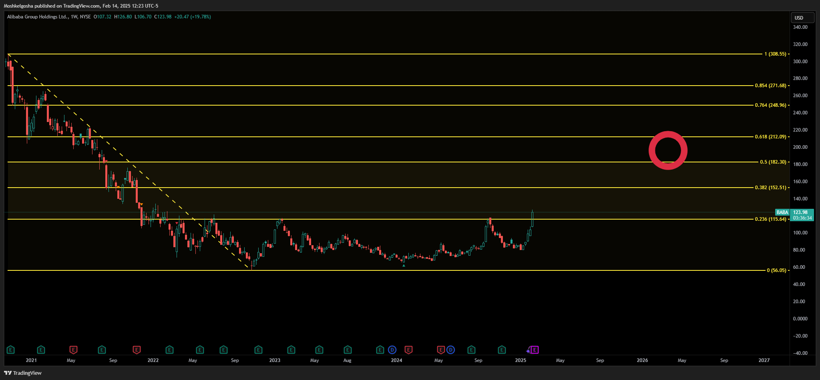Click green E earnings marker just before Sep 2021
The width and height of the screenshot is (820, 380).
coord(102,350)
